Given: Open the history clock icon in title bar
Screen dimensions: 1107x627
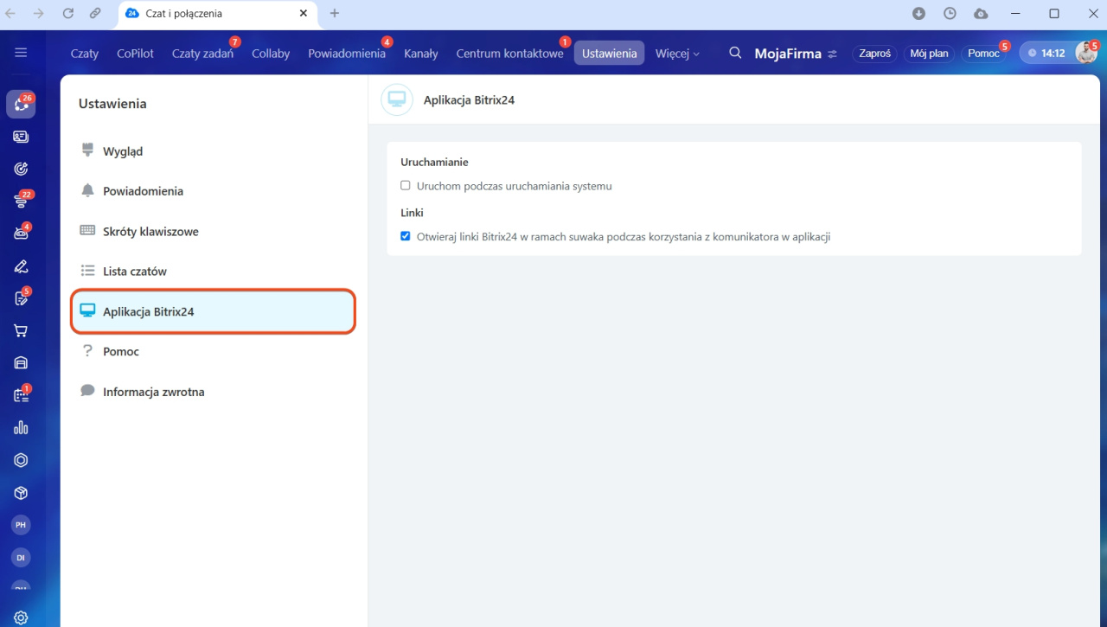Looking at the screenshot, I should tap(950, 13).
